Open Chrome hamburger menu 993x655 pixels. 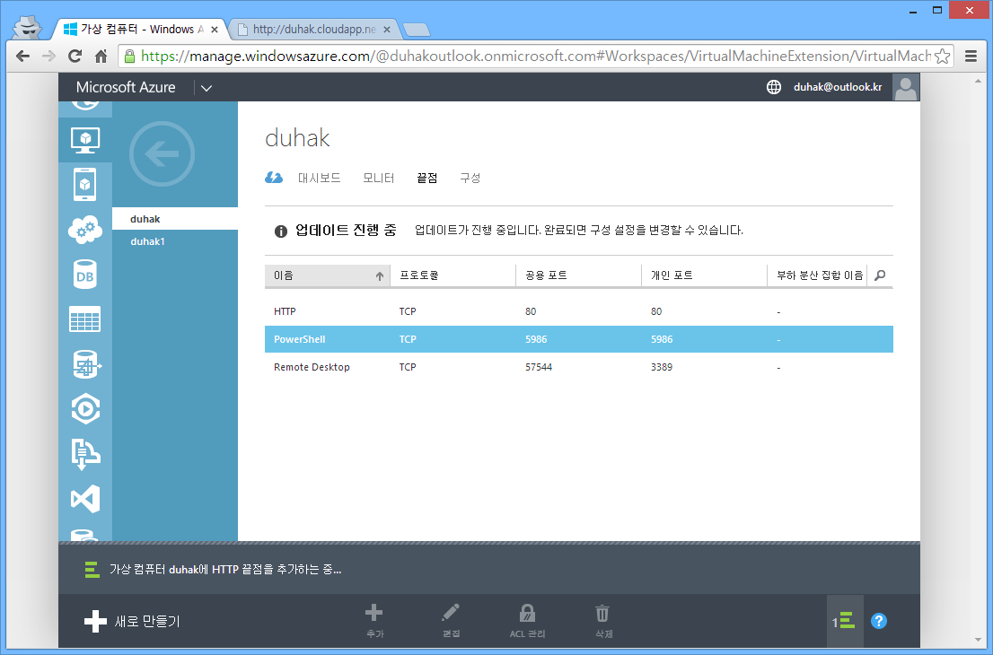click(971, 57)
